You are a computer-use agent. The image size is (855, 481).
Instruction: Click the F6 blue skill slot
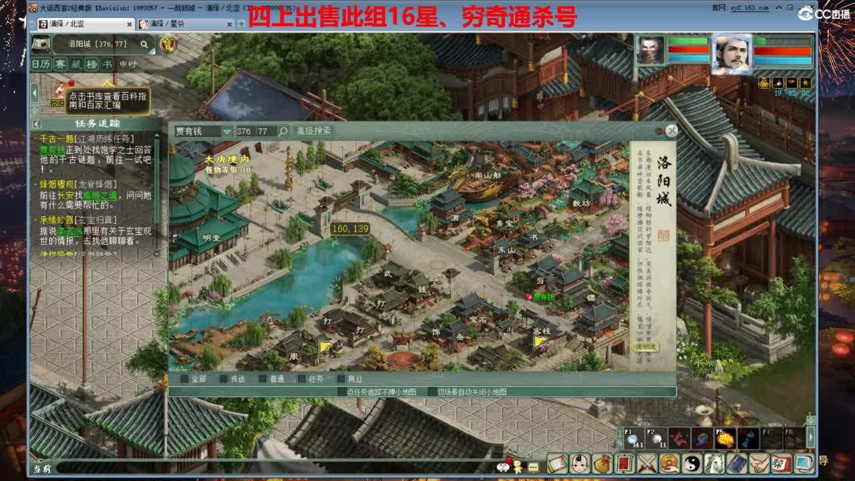pos(748,438)
